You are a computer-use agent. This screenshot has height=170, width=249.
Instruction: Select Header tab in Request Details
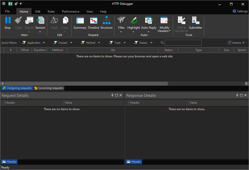point(9,162)
